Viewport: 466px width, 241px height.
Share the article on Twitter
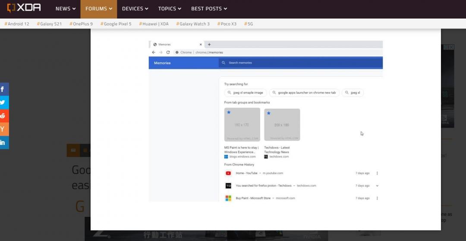click(x=3, y=103)
